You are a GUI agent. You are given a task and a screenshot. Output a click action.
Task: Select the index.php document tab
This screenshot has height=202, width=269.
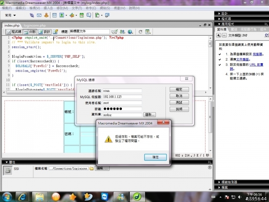[x=12, y=25]
